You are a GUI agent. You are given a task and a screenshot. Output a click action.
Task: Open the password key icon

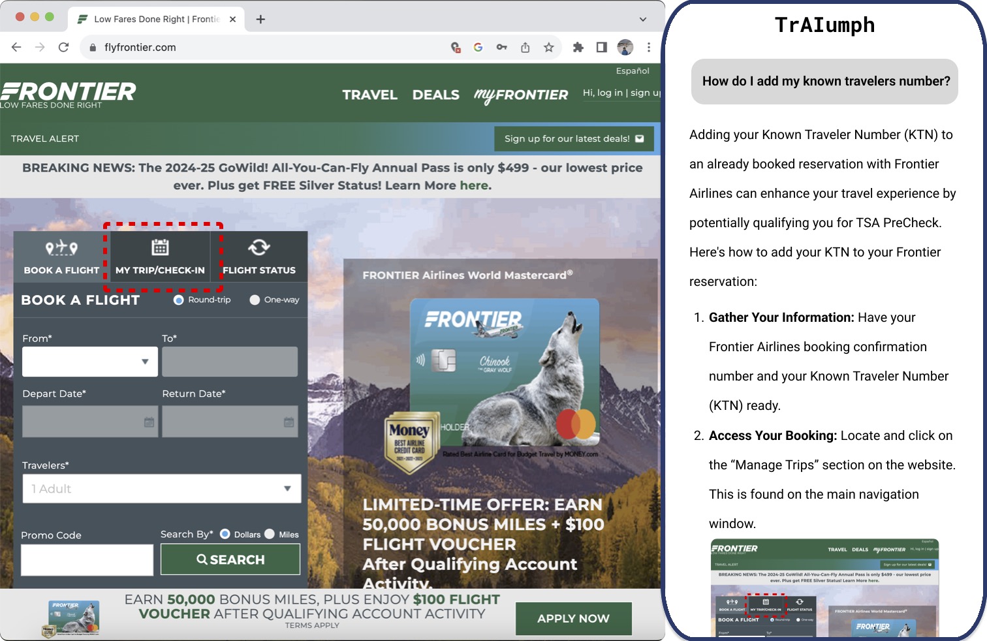(501, 47)
